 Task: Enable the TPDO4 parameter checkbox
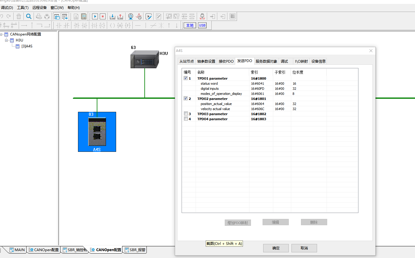pyautogui.click(x=186, y=119)
